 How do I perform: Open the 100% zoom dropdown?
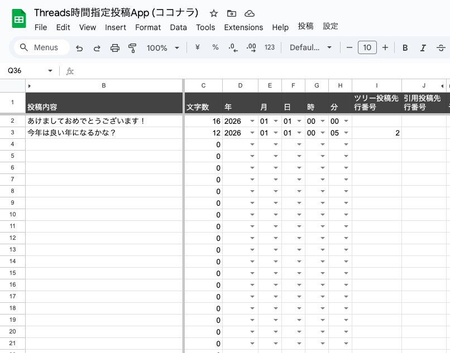(162, 48)
